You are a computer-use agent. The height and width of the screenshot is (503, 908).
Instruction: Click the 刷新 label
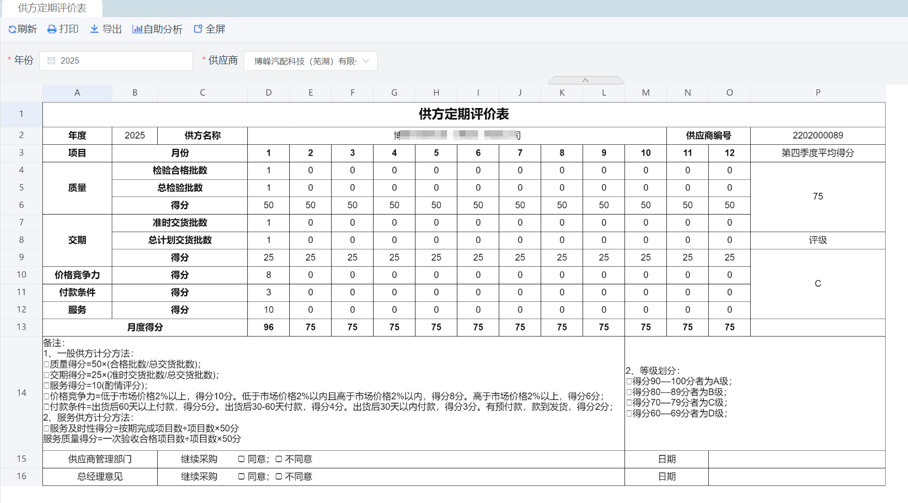[x=27, y=29]
